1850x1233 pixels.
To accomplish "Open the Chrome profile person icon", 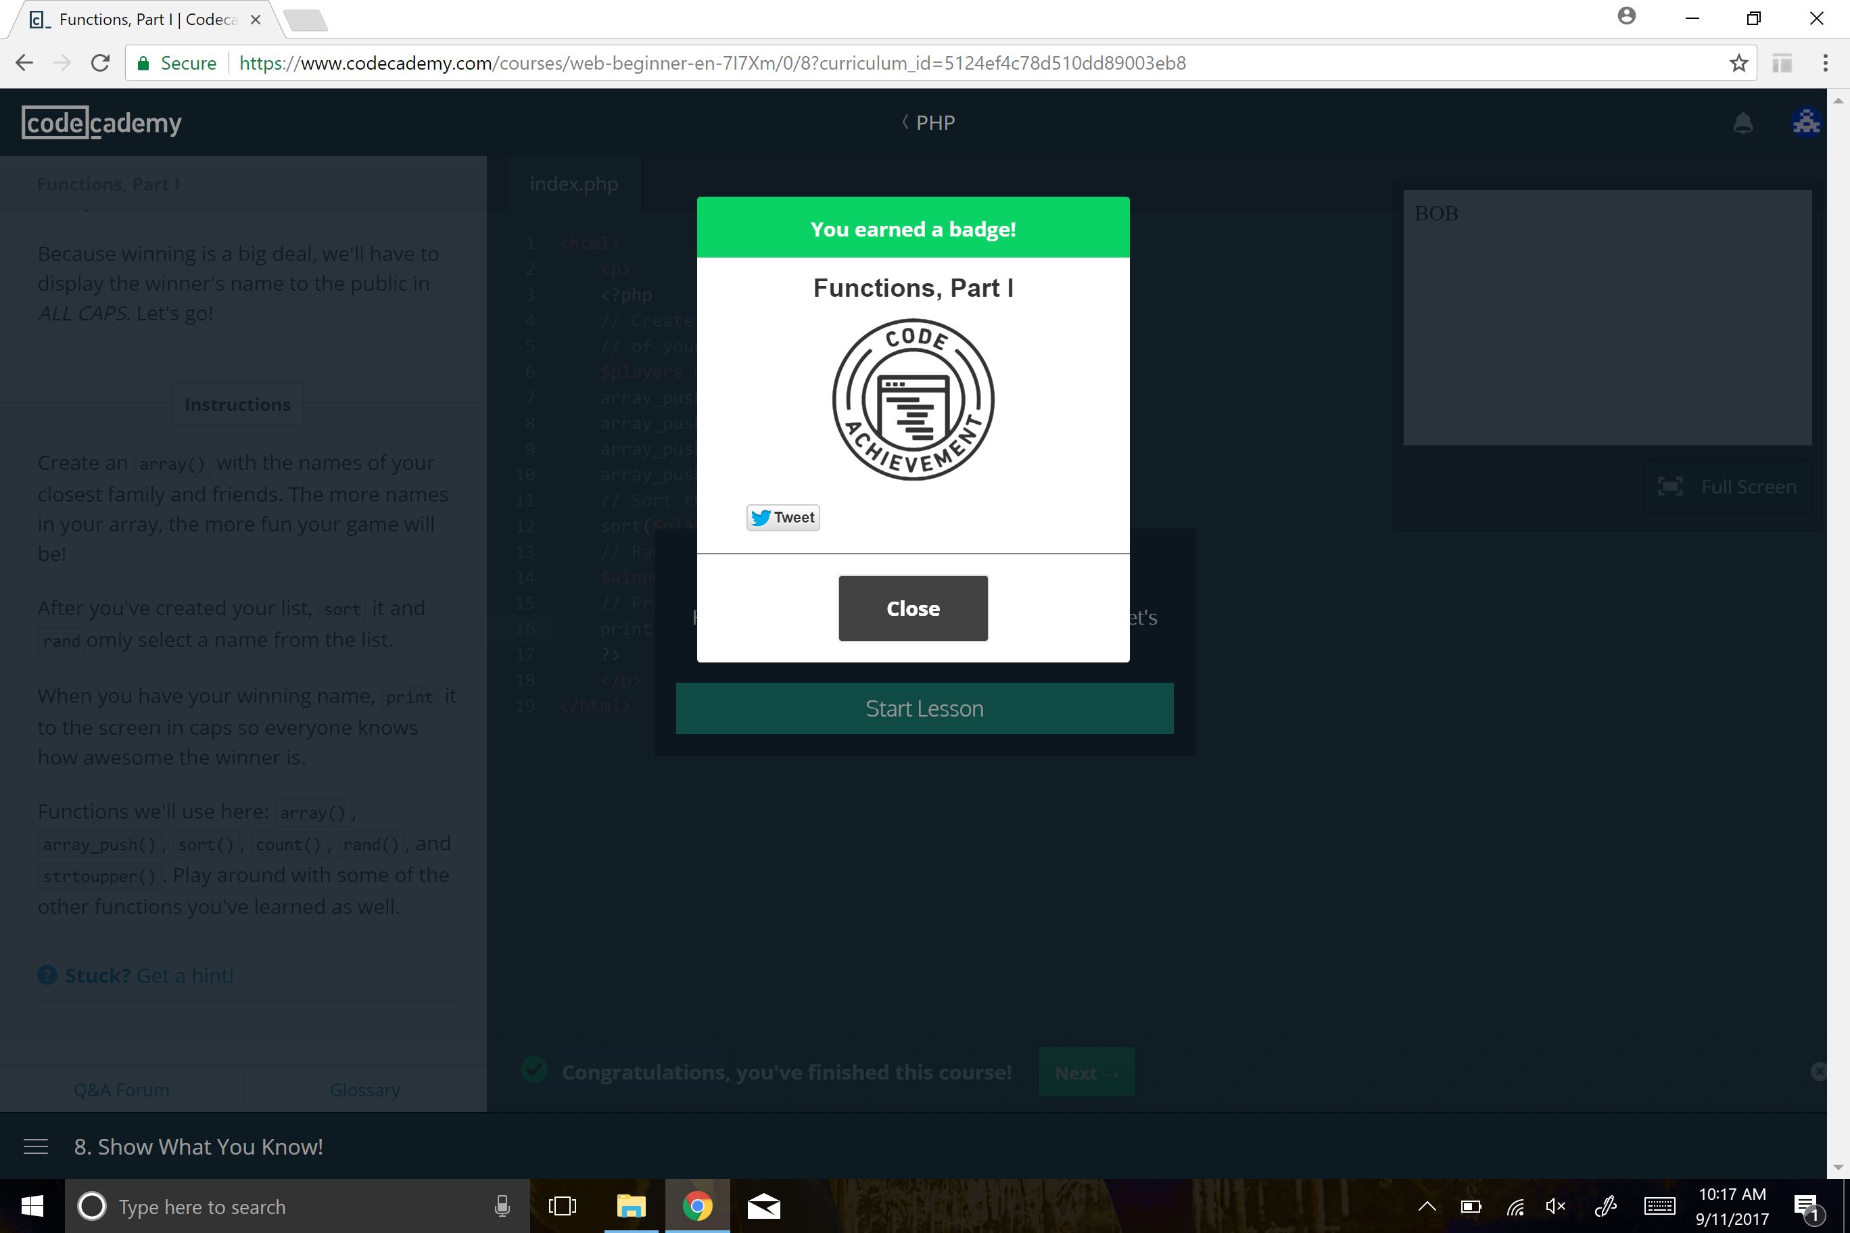I will pyautogui.click(x=1627, y=16).
